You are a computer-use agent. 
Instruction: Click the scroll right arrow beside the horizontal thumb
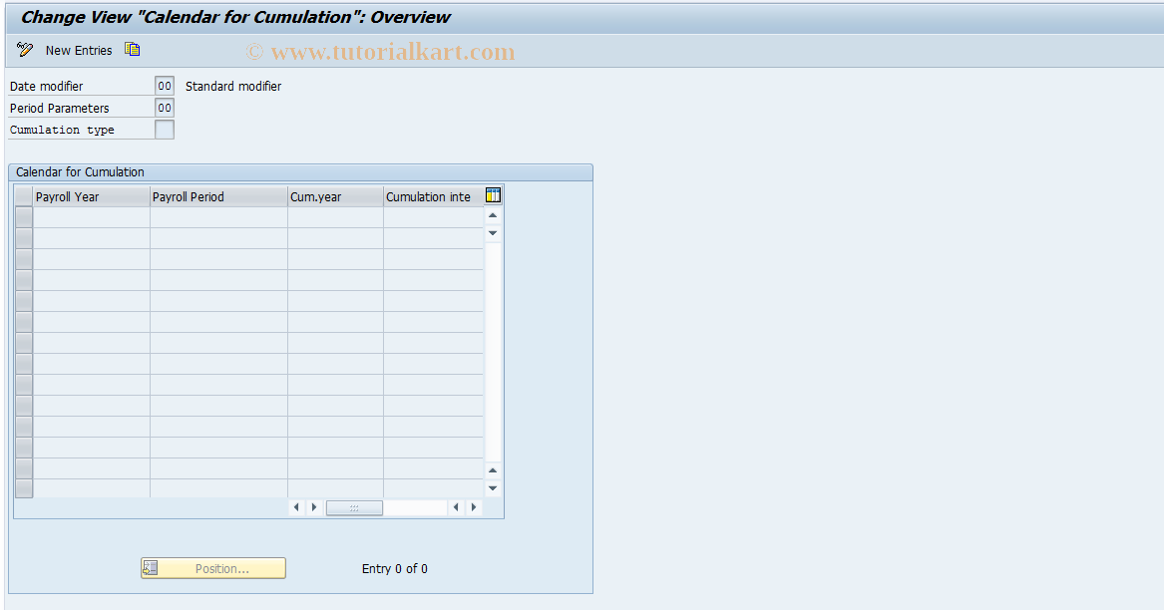point(314,507)
